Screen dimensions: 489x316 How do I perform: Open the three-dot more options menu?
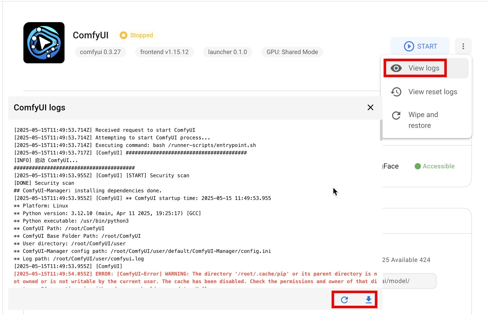point(463,46)
